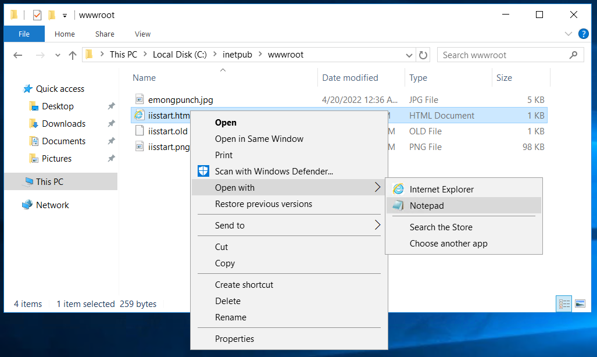Select the iisstart.old file
597x357 pixels.
coord(168,131)
